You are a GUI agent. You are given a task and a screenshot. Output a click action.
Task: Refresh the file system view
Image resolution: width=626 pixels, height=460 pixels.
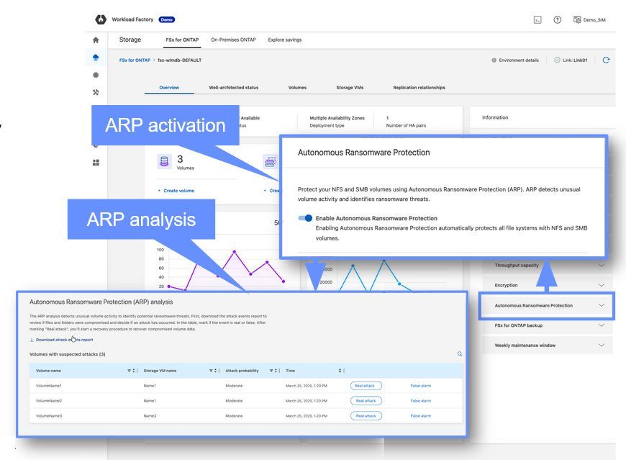coord(606,60)
